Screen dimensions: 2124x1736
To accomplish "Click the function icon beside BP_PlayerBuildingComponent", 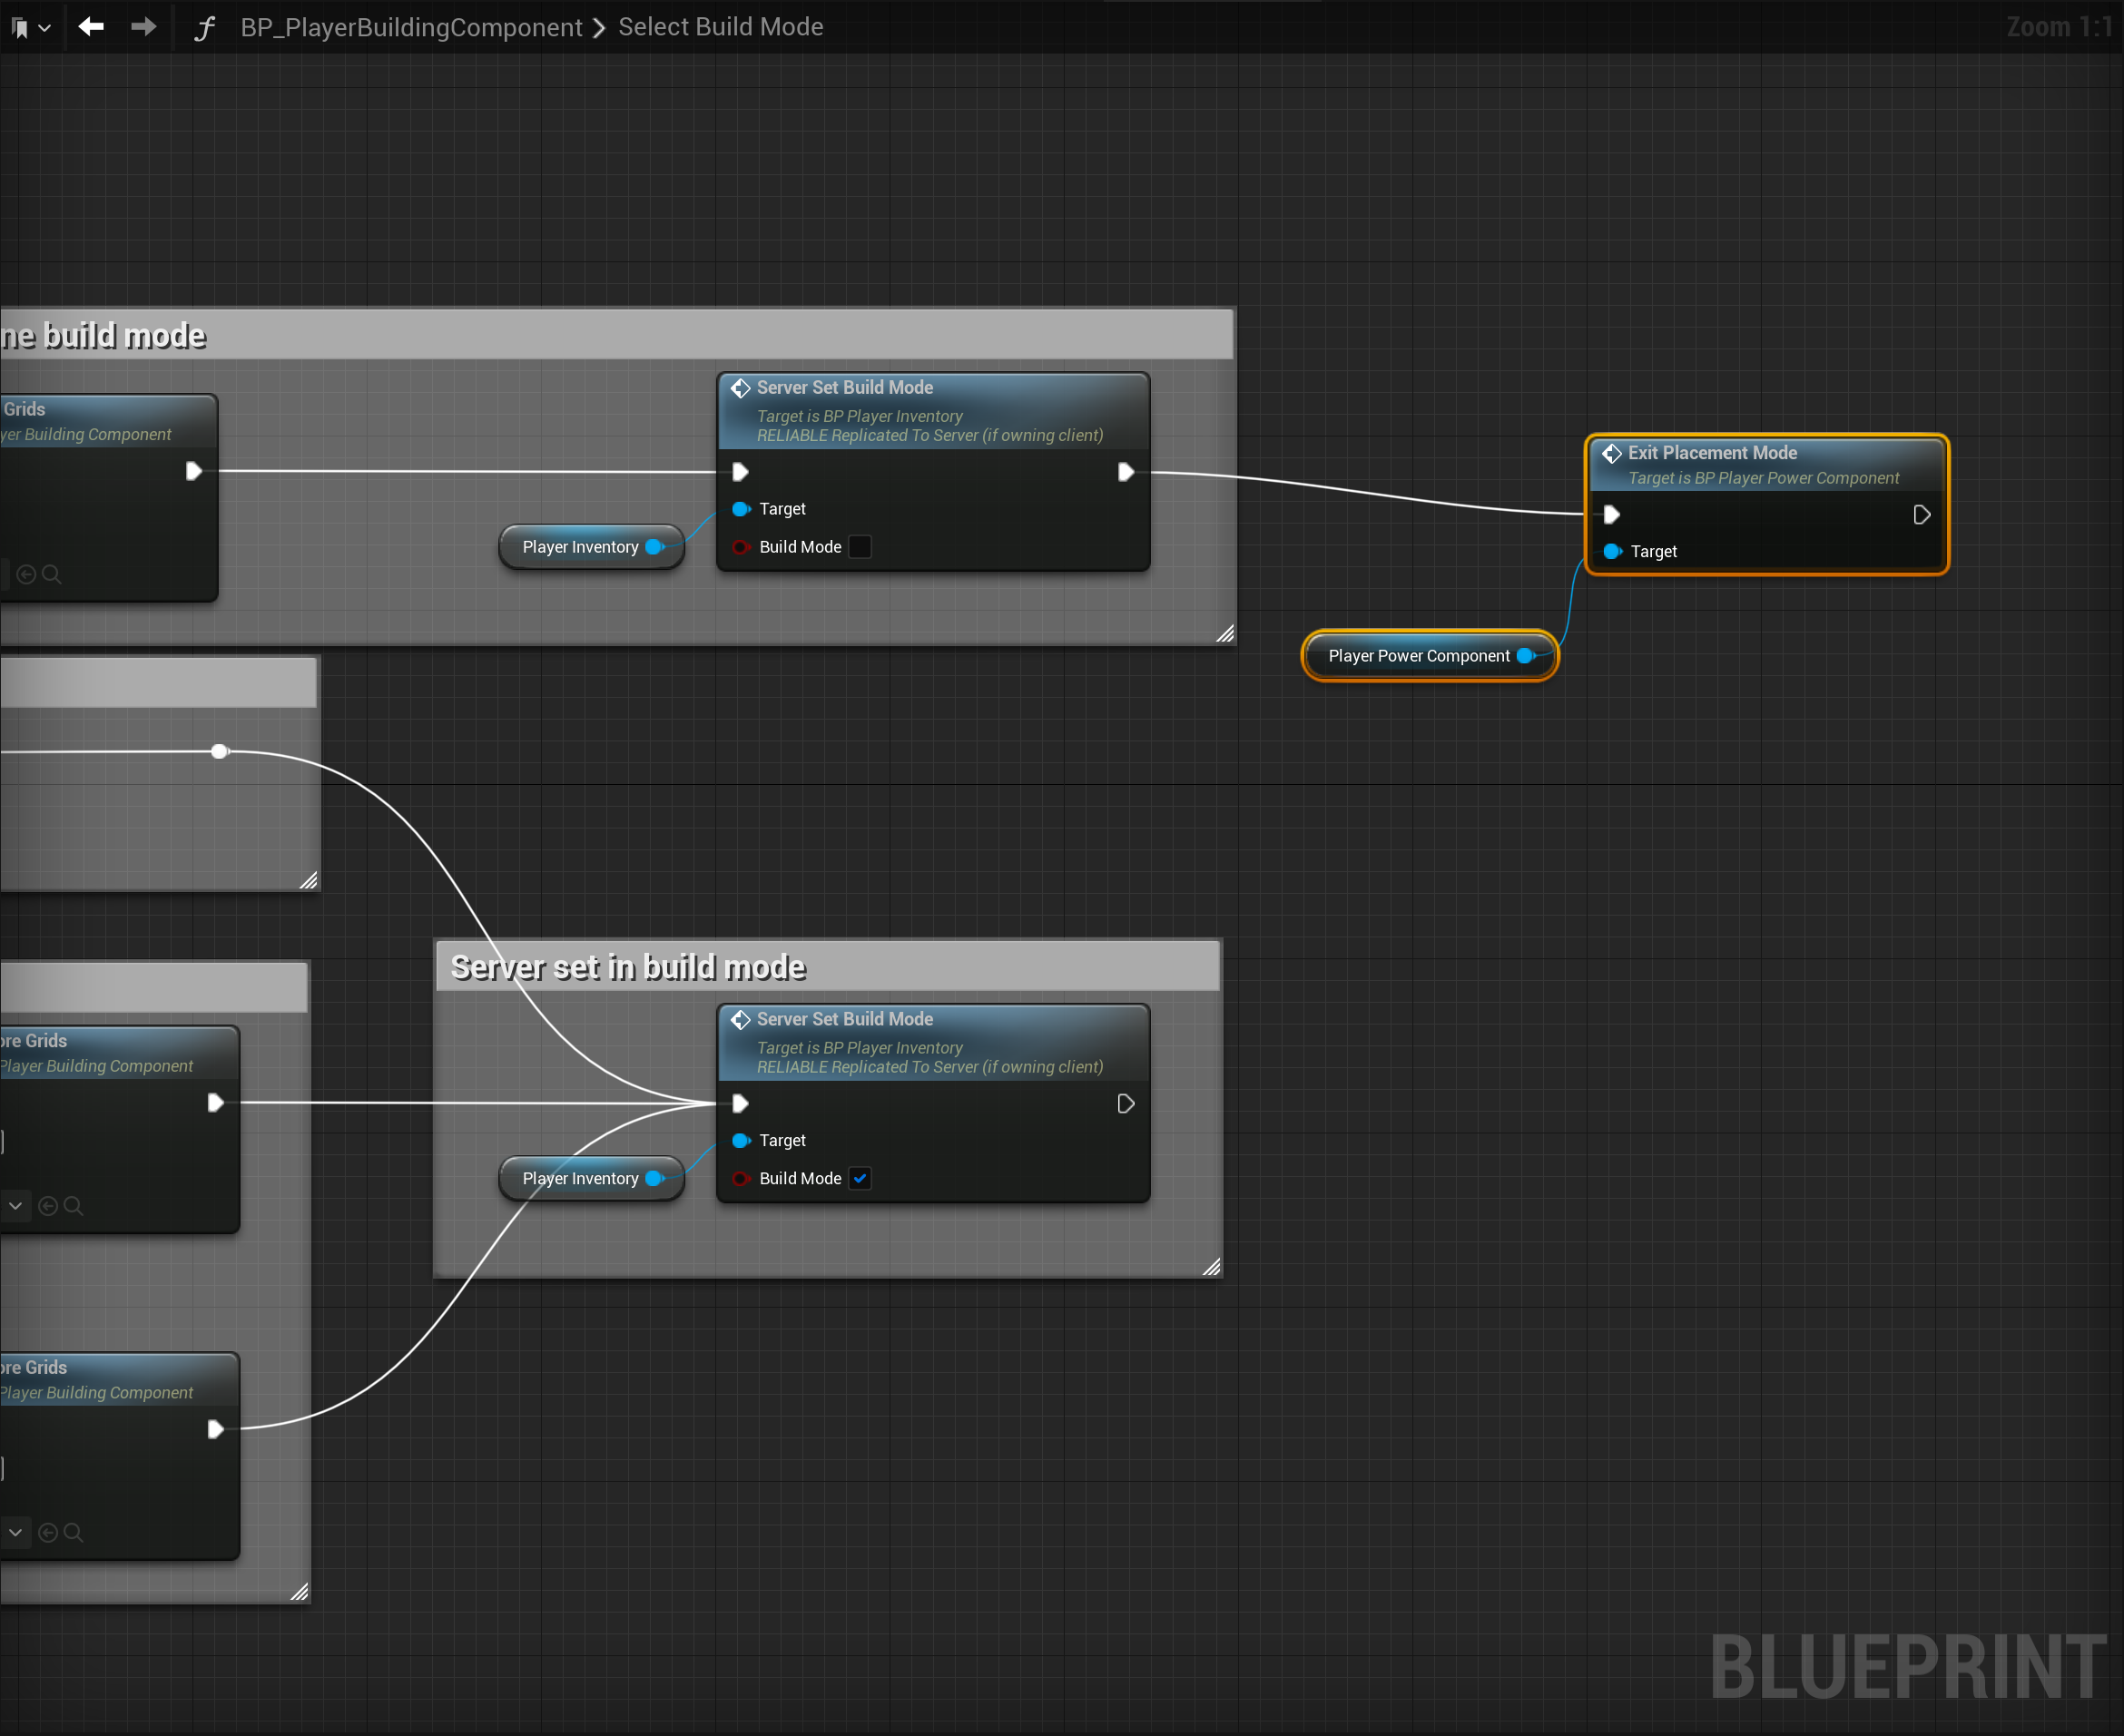I will click(x=205, y=28).
